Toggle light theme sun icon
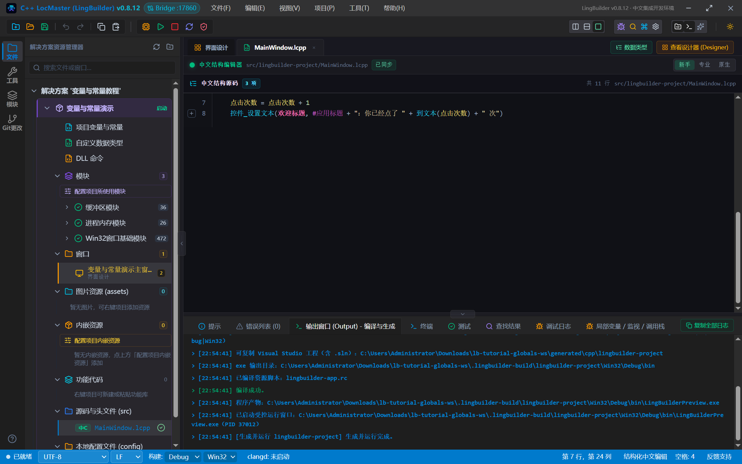 pyautogui.click(x=730, y=27)
